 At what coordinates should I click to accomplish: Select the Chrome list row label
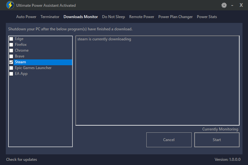(22, 50)
